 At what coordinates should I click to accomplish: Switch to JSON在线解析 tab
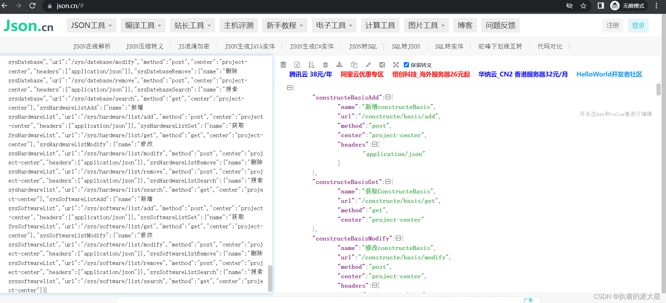tap(92, 46)
